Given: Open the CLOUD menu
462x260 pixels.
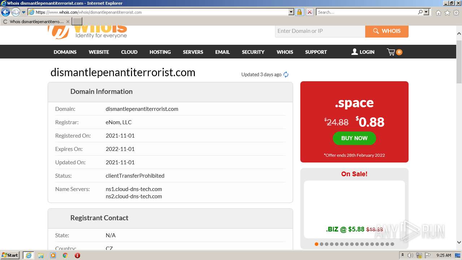Looking at the screenshot, I should coord(129,52).
